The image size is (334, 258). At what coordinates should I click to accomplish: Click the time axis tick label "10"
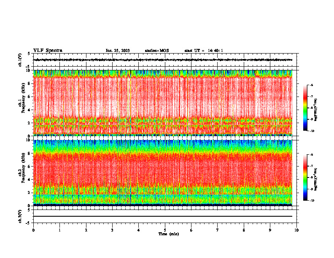pos(296,230)
